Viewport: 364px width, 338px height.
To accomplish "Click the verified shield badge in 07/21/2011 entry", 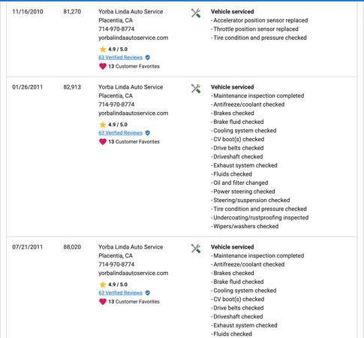I will [x=148, y=293].
